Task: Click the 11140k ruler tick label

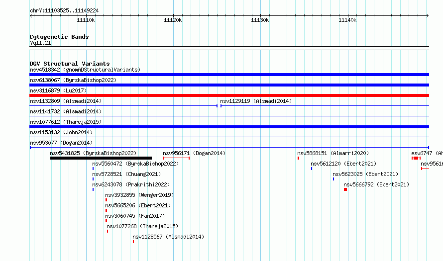Action: (347, 20)
